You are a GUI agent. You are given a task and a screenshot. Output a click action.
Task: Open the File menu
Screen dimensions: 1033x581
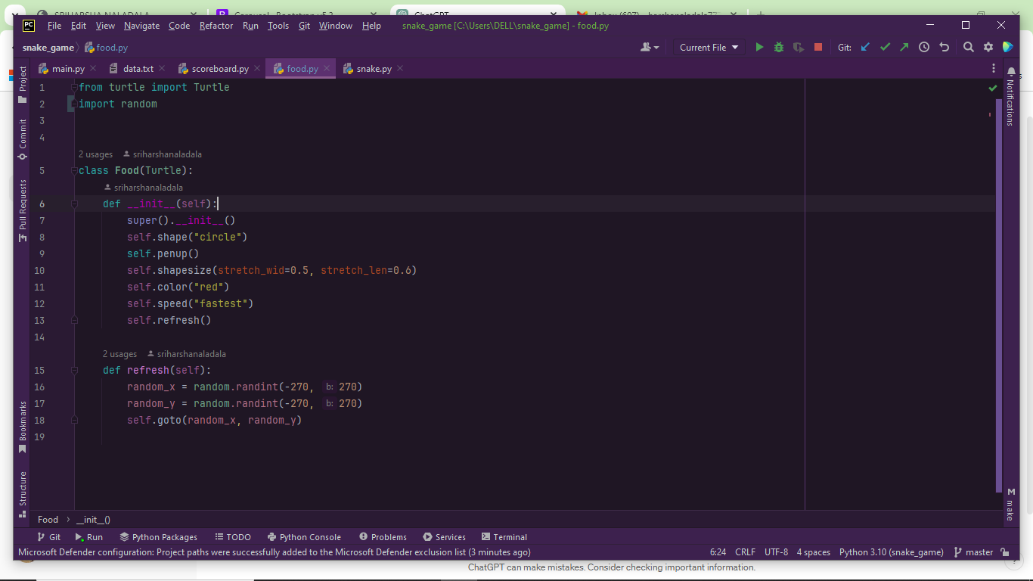pos(54,25)
